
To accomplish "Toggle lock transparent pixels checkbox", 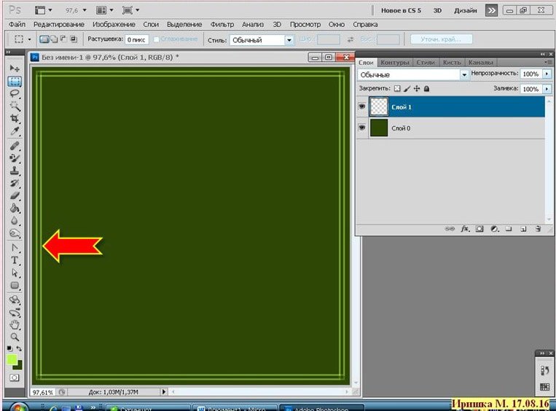I will tap(397, 88).
